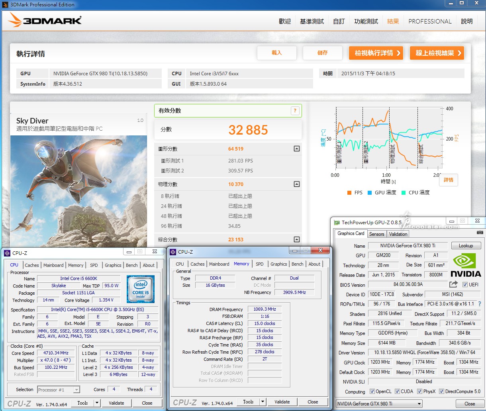The width and height of the screenshot is (486, 411).
Task: Click the 3DMark title bar app icon
Action: tap(5, 4)
